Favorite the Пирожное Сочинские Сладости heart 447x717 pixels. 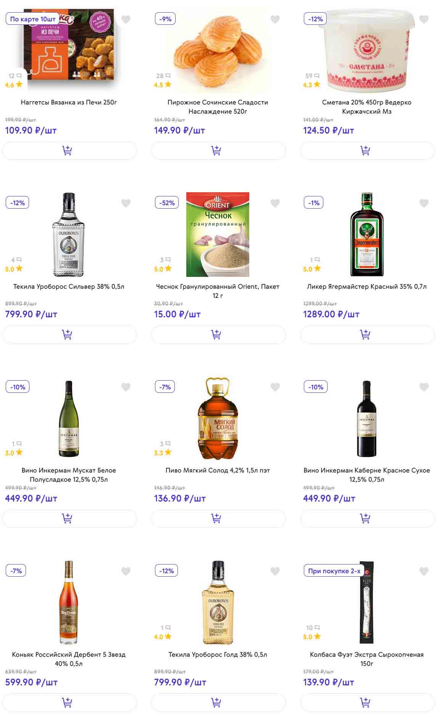point(275,19)
